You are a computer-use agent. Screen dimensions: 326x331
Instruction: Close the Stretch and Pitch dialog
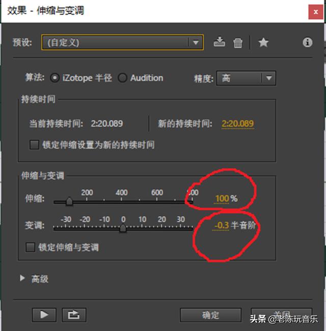316,12
